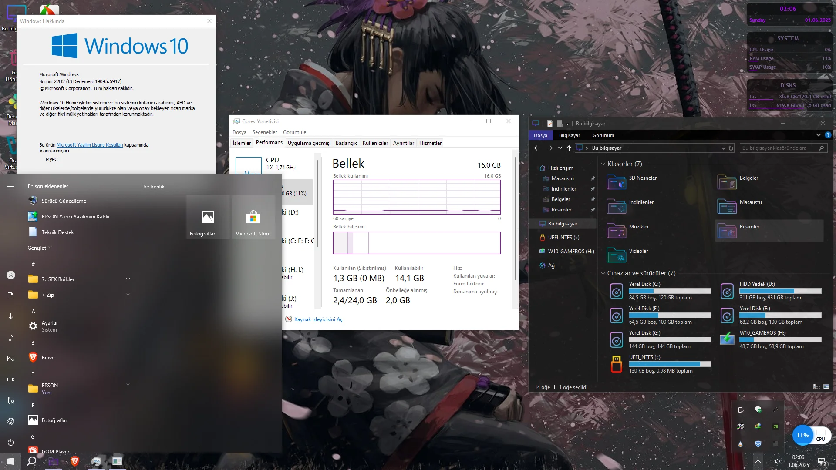Expand the Genişlet recently added list
Viewport: 836px width, 470px height.
click(40, 248)
